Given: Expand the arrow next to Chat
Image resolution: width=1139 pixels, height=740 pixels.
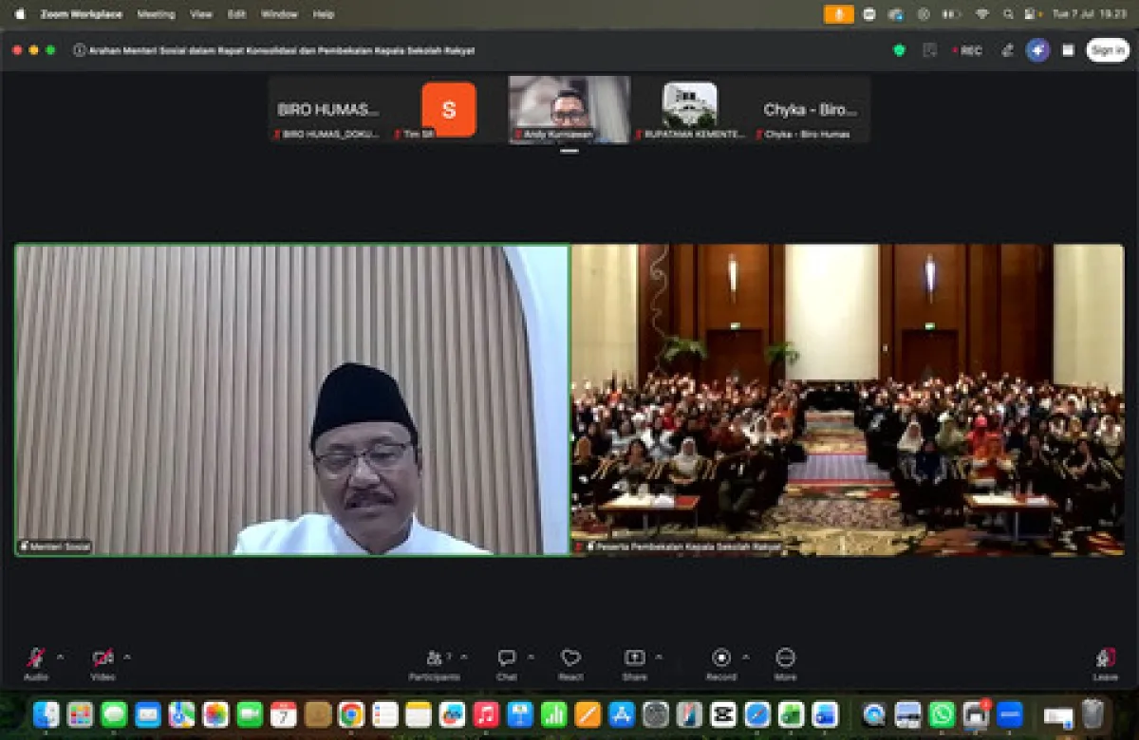Looking at the screenshot, I should tap(531, 657).
